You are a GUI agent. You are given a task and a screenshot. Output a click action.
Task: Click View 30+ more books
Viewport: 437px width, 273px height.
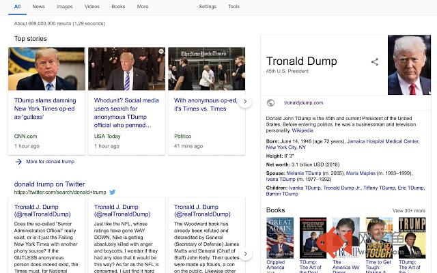409,211
